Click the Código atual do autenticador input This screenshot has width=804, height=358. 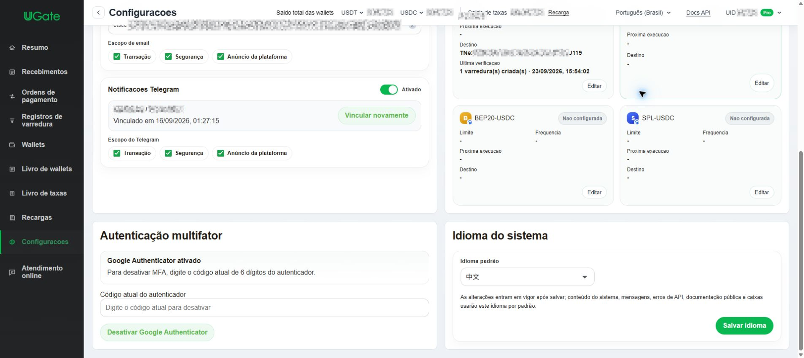pyautogui.click(x=264, y=308)
